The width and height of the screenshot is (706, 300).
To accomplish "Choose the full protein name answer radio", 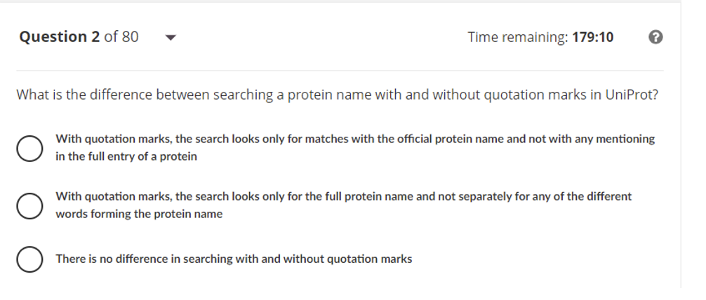I will click(x=28, y=206).
